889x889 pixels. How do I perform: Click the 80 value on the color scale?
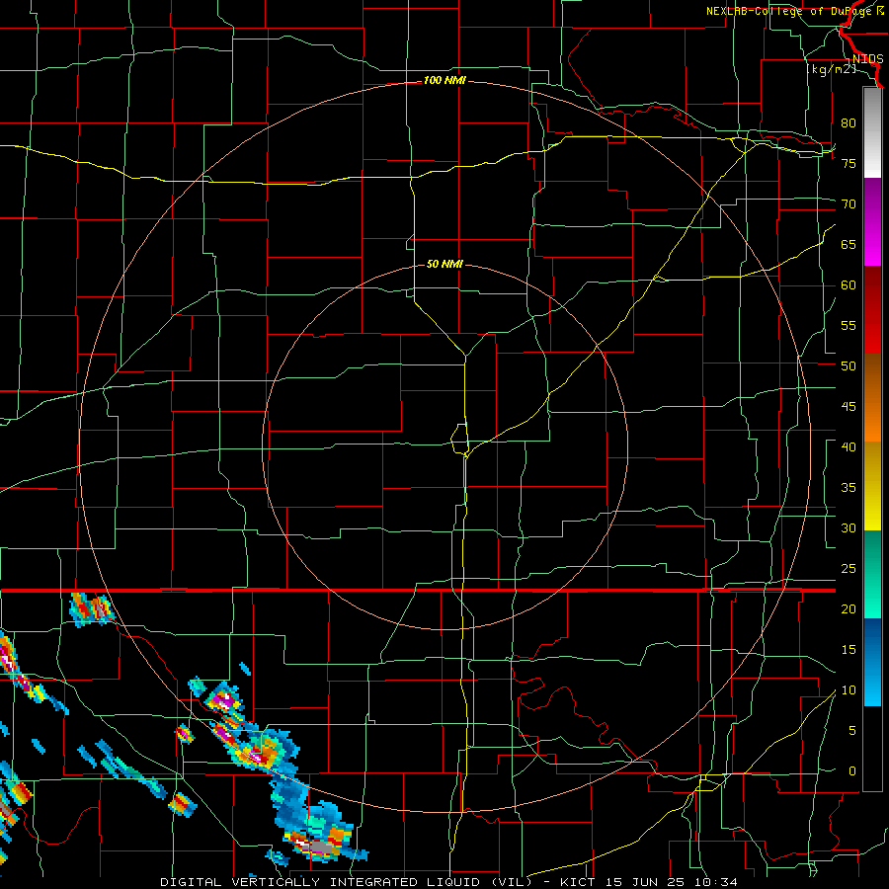pos(849,123)
